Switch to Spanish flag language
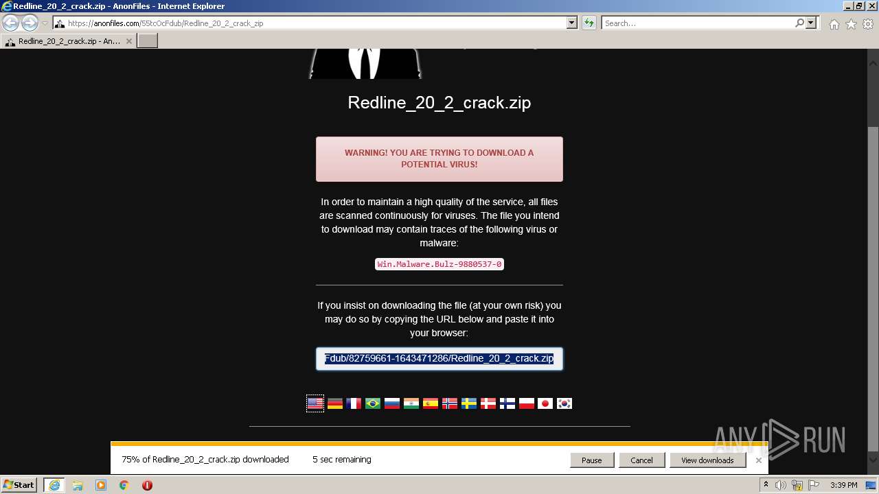 click(431, 403)
